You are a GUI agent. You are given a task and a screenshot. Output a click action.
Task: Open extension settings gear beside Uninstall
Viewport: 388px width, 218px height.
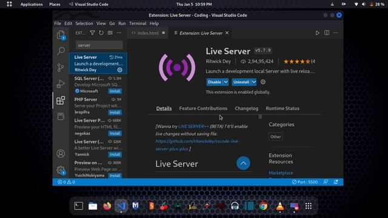263,82
